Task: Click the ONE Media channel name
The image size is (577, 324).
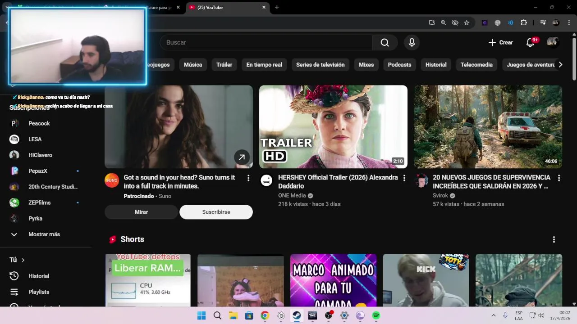Action: pos(292,195)
